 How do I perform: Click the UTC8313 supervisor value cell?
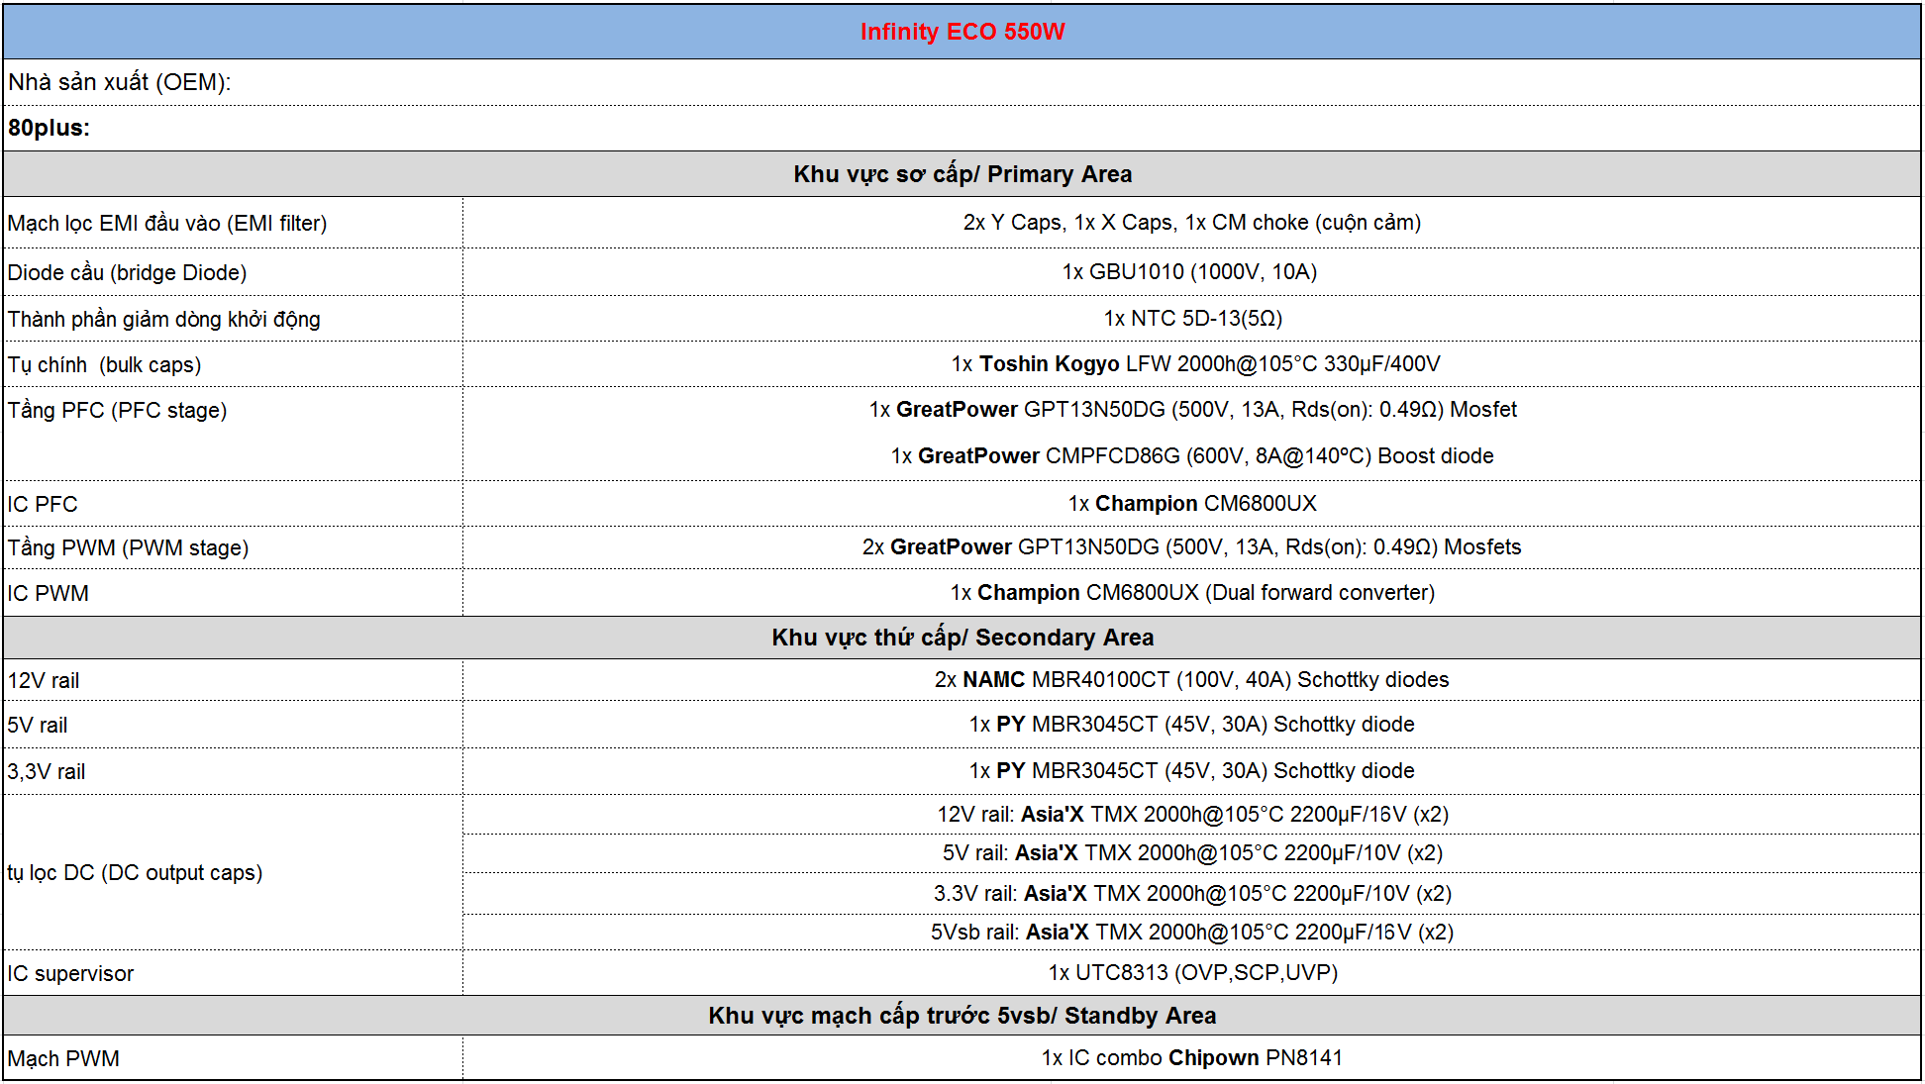coord(1192,972)
